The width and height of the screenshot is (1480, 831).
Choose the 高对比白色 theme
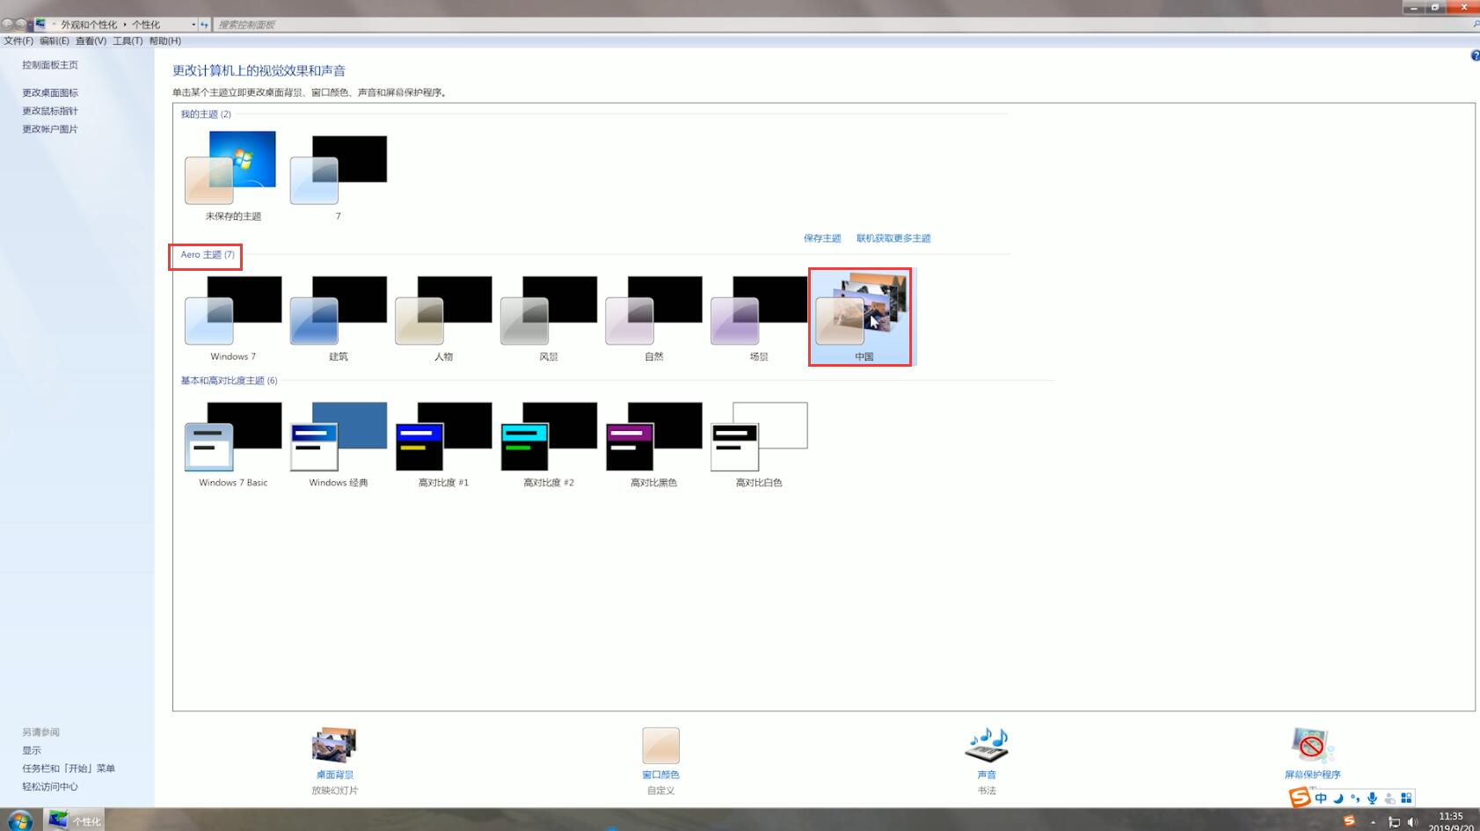(x=759, y=443)
